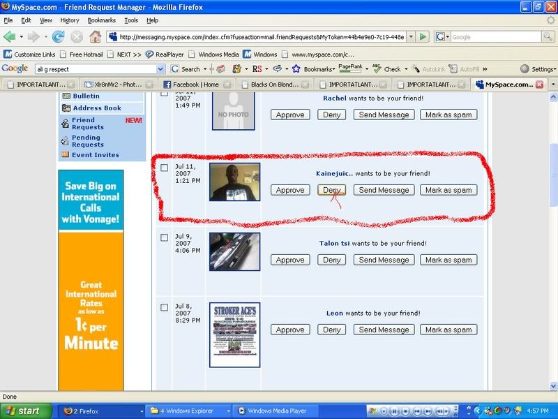Open the Check tool dropdown arrow
558x419 pixels.
406,69
